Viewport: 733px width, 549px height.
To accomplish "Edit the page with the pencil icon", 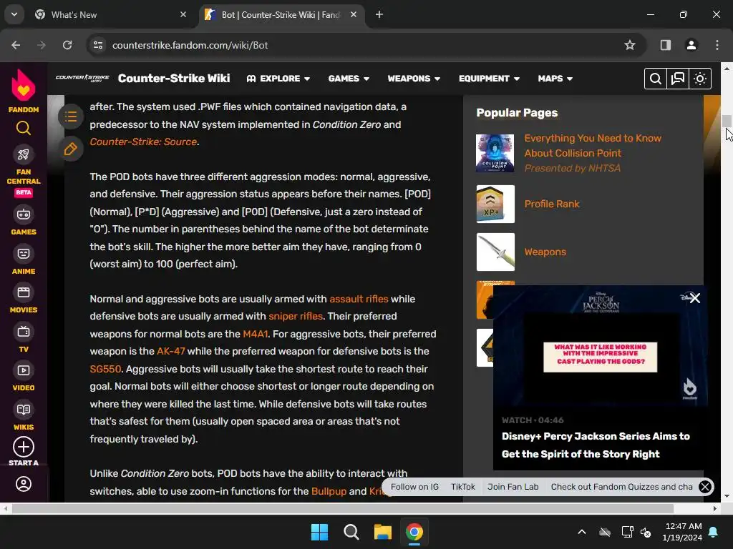I will tap(71, 149).
